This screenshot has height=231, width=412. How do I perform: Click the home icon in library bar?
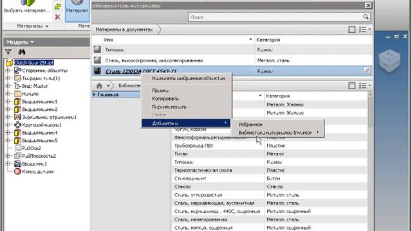click(x=99, y=86)
